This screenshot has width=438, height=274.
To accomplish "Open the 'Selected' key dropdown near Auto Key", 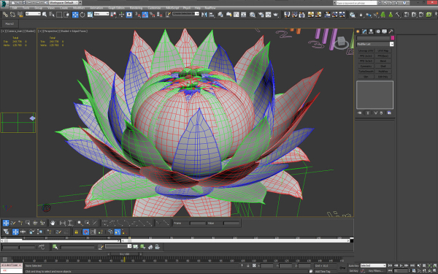I will pos(373,266).
